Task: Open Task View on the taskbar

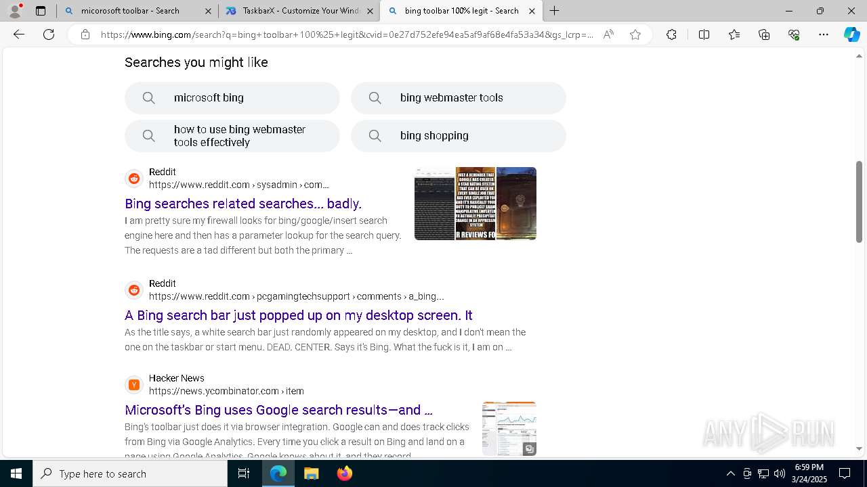Action: coord(245,473)
